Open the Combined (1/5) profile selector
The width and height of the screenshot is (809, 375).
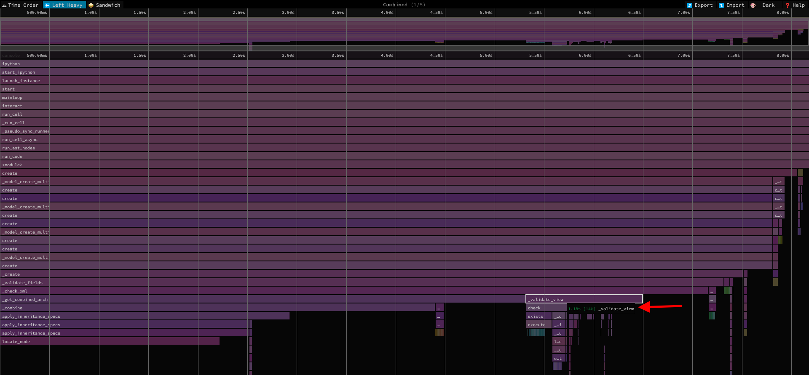[404, 5]
